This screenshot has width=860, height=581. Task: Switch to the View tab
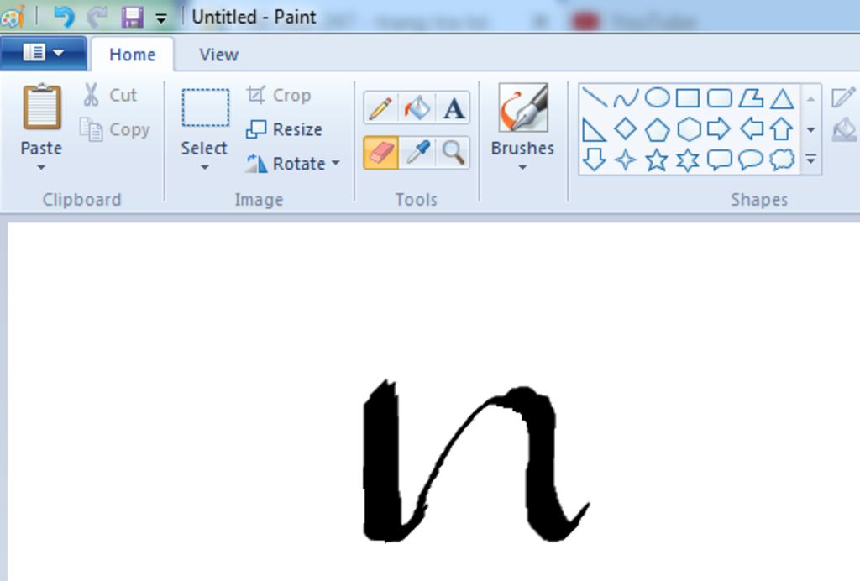[x=217, y=54]
